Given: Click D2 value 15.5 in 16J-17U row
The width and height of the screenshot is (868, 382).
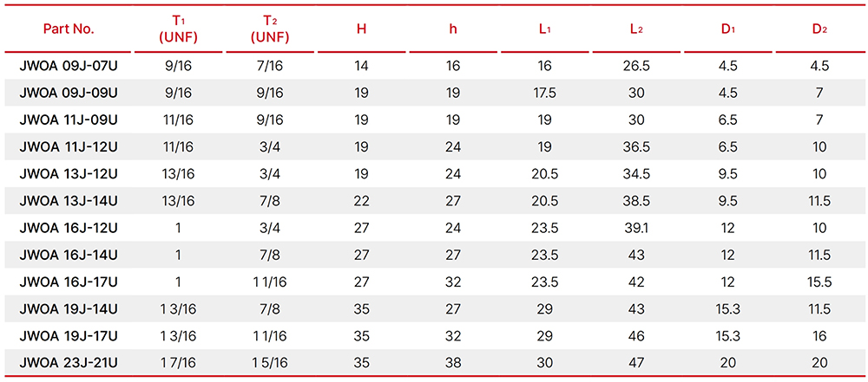Looking at the screenshot, I should (x=820, y=282).
